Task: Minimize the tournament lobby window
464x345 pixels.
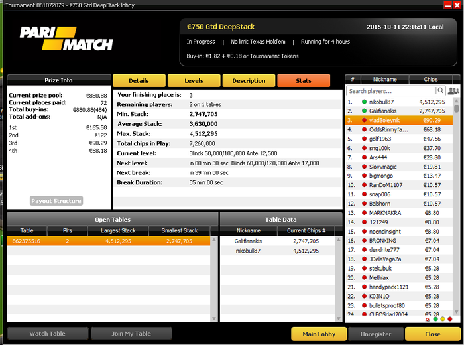Action: click(x=448, y=5)
